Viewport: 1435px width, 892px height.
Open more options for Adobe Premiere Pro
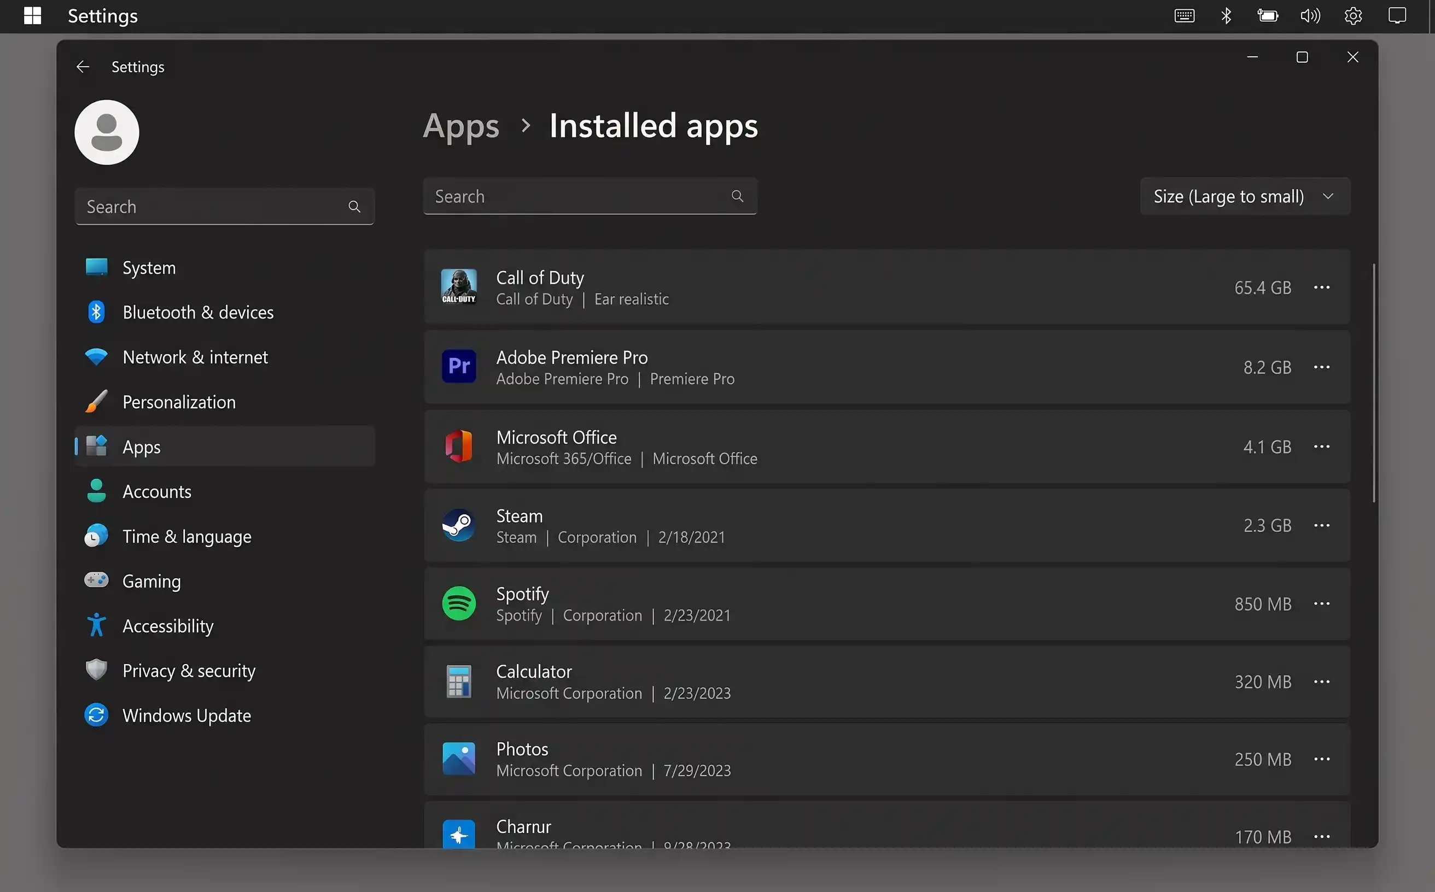pyautogui.click(x=1322, y=367)
